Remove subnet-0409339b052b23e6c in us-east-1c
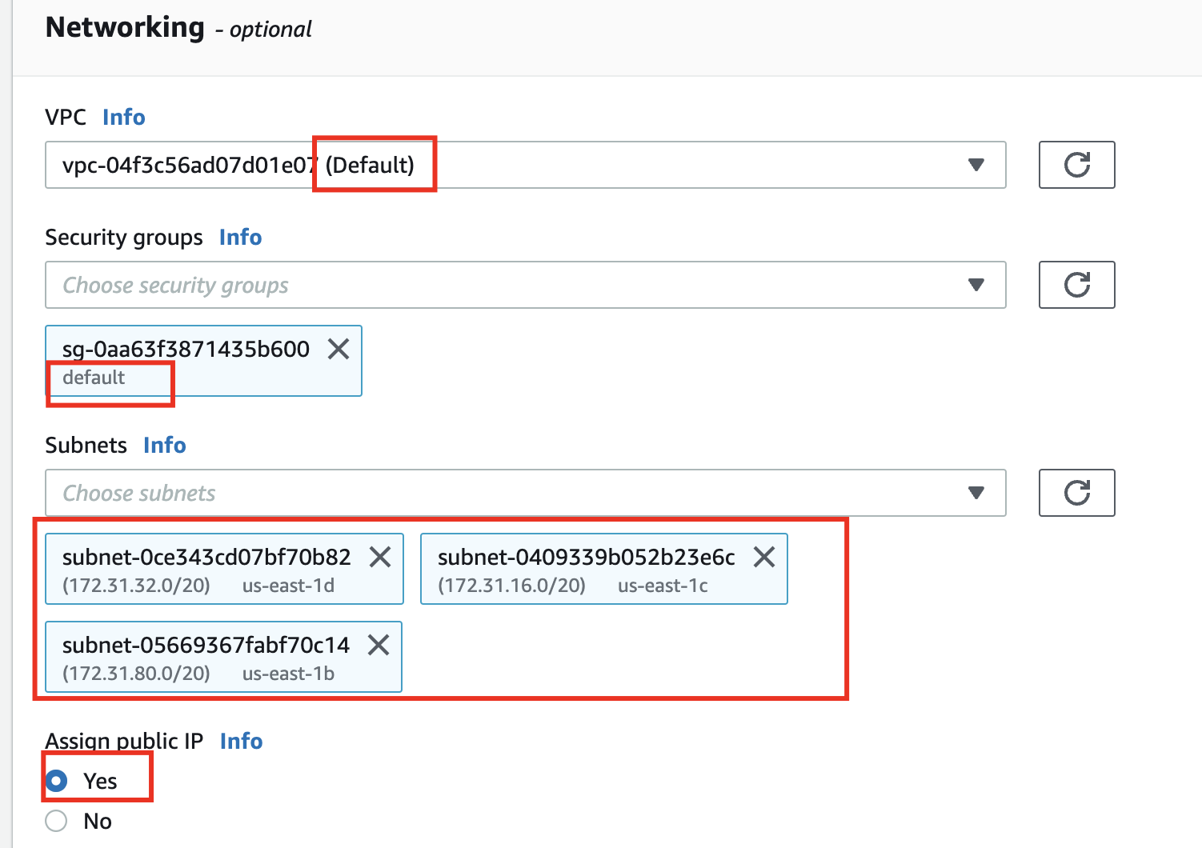Screen dimensions: 1202x848 coord(764,557)
